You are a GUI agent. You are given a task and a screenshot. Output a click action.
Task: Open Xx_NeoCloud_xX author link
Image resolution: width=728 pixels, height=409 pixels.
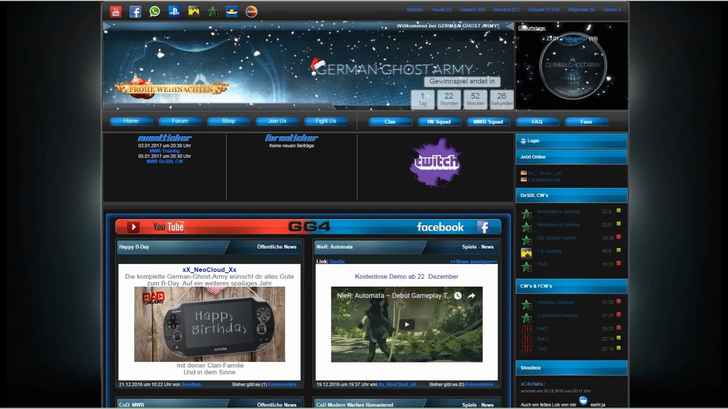pos(397,384)
